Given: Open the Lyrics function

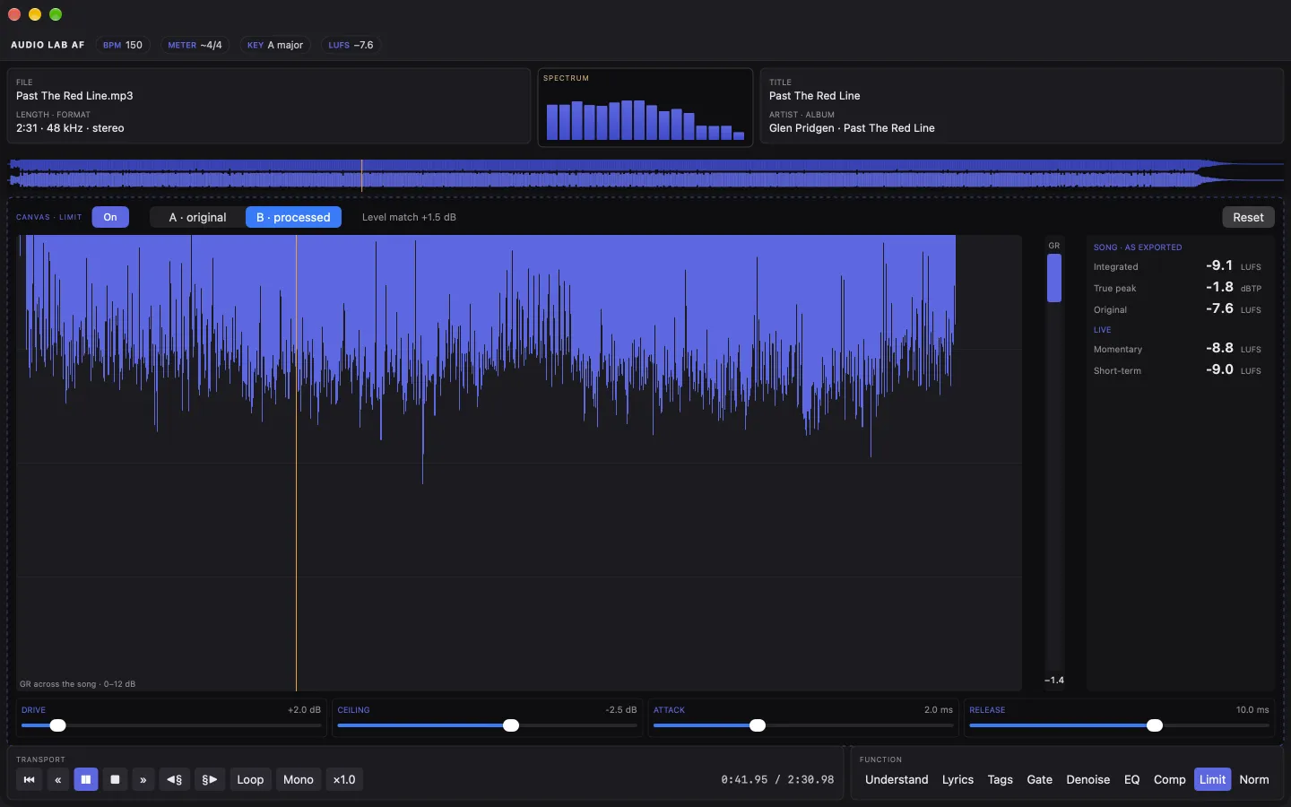Looking at the screenshot, I should click(957, 779).
